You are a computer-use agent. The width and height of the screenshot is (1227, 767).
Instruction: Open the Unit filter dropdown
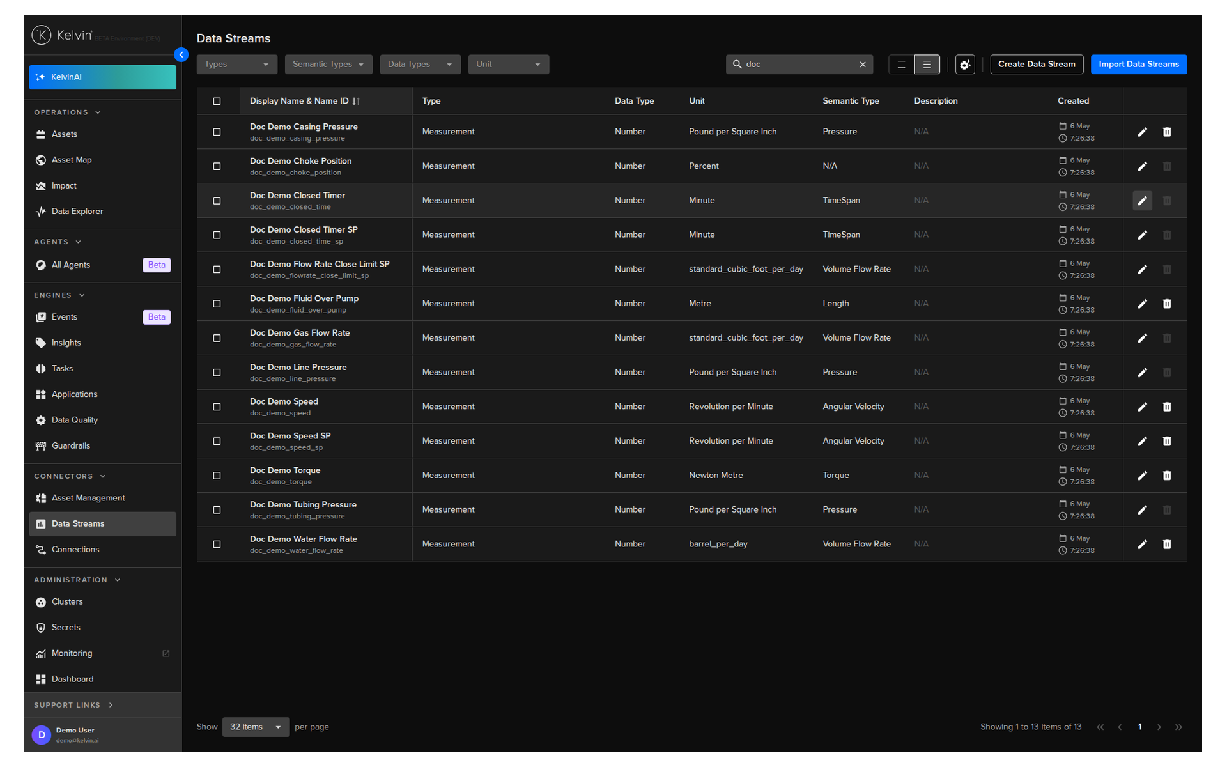tap(508, 65)
